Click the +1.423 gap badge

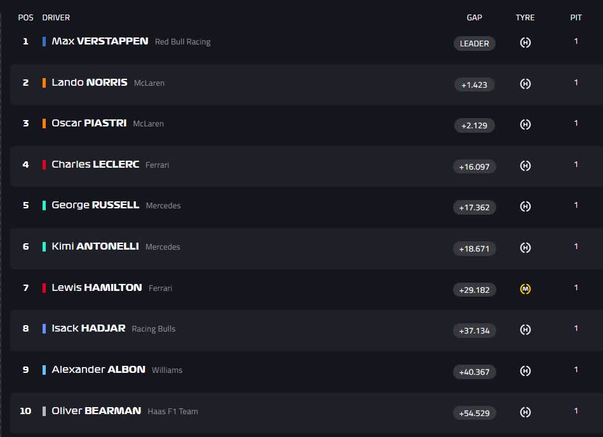pyautogui.click(x=474, y=84)
